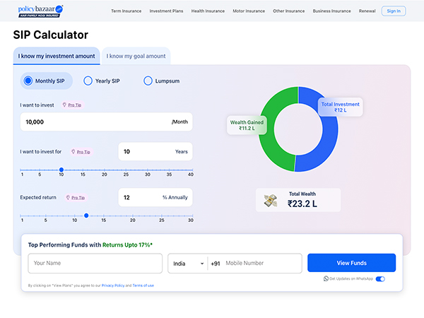Click the money bag Total Wealth icon
Viewport: 424px width, 318px height.
coord(271,201)
